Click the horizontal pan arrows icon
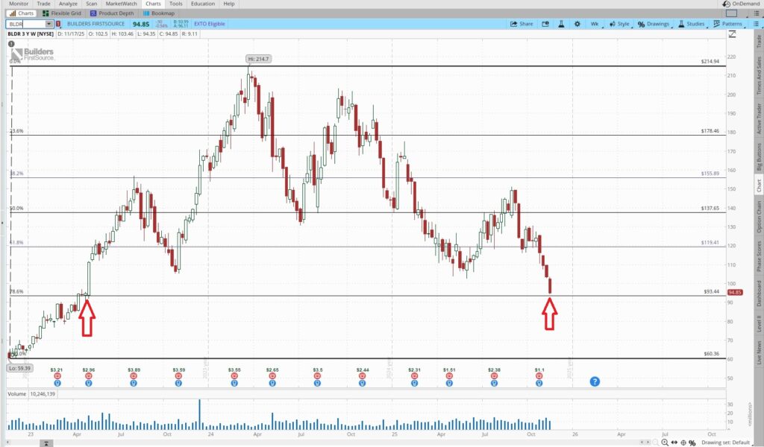 coord(674,443)
